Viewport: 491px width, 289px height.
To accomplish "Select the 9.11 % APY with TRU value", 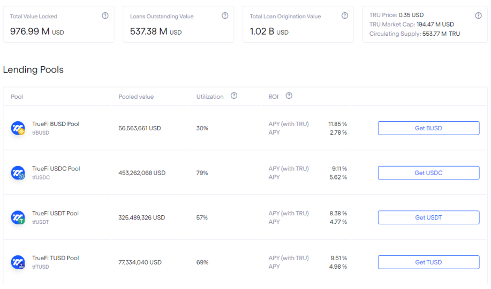I will 339,169.
